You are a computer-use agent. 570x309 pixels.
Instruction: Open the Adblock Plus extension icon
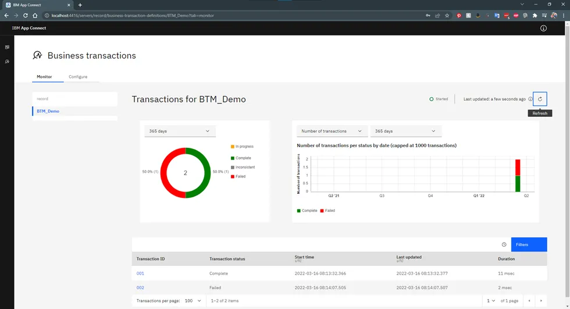[x=516, y=16]
